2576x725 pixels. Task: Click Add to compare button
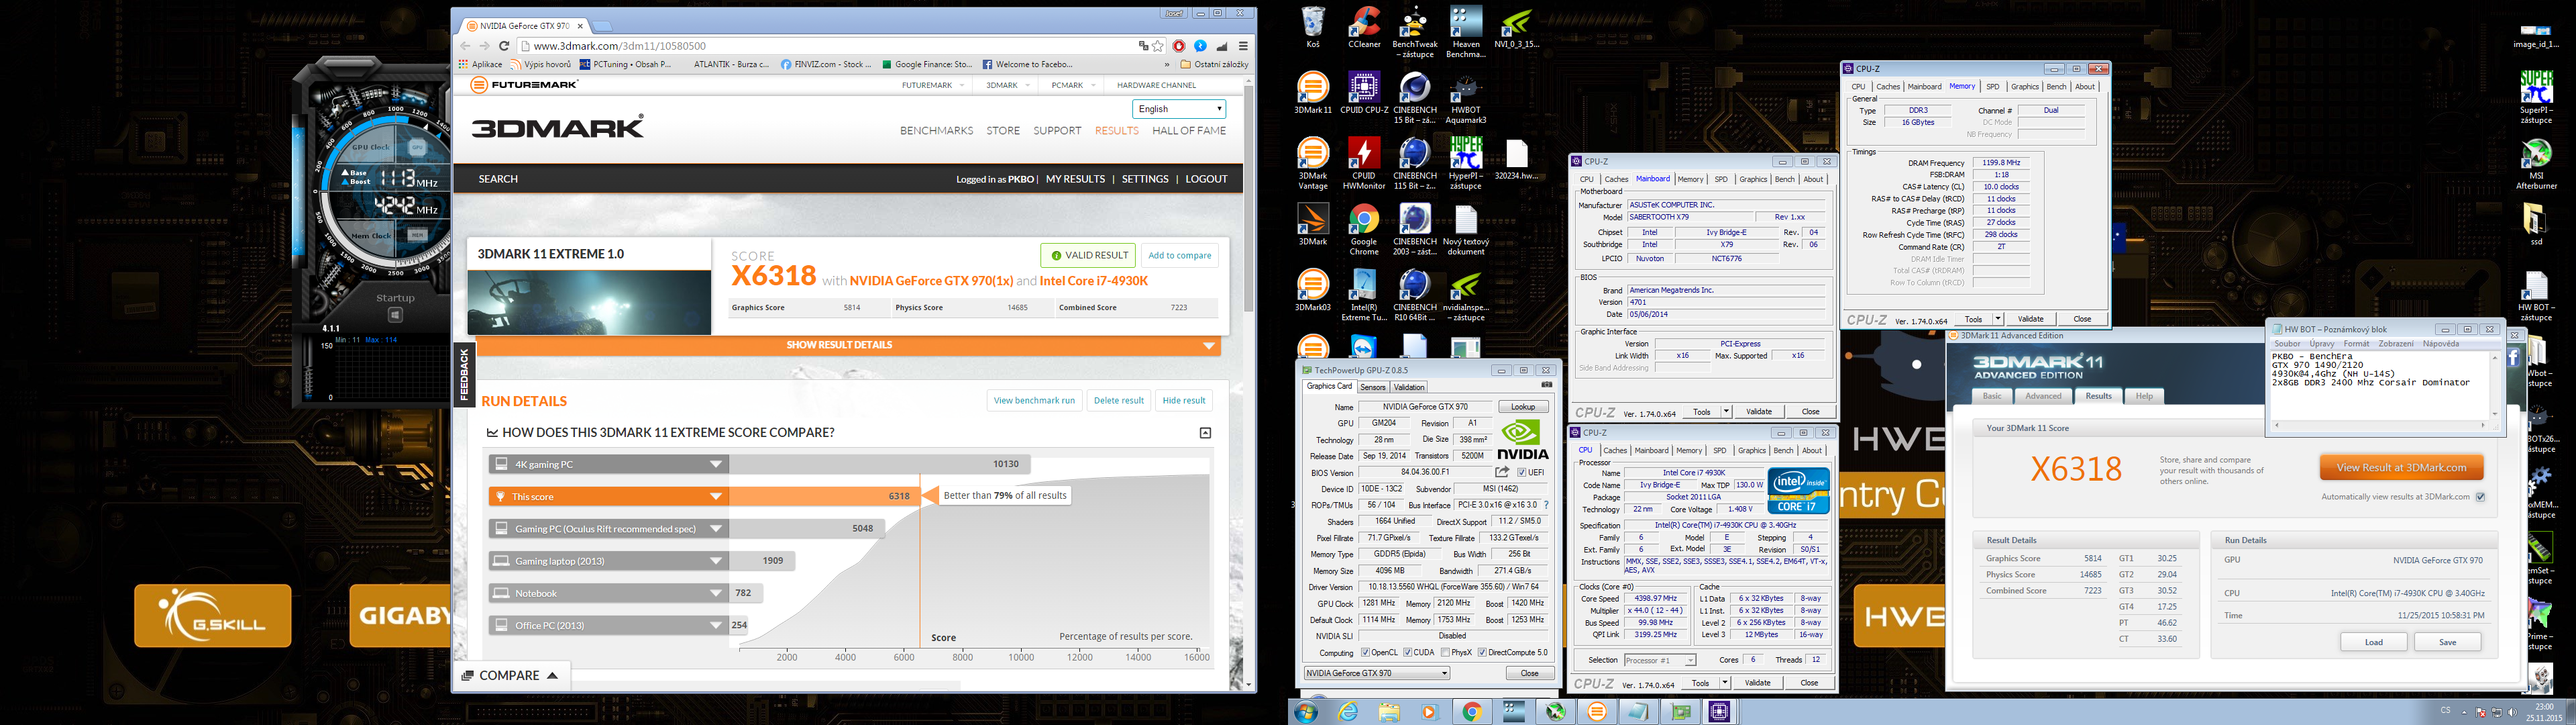(1179, 255)
